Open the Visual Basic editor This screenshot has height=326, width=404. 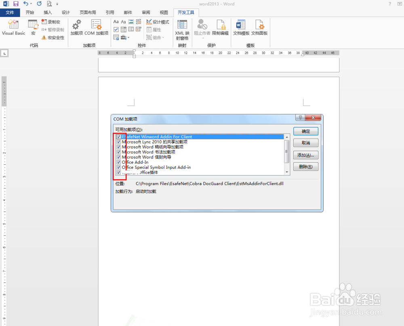pos(13,27)
